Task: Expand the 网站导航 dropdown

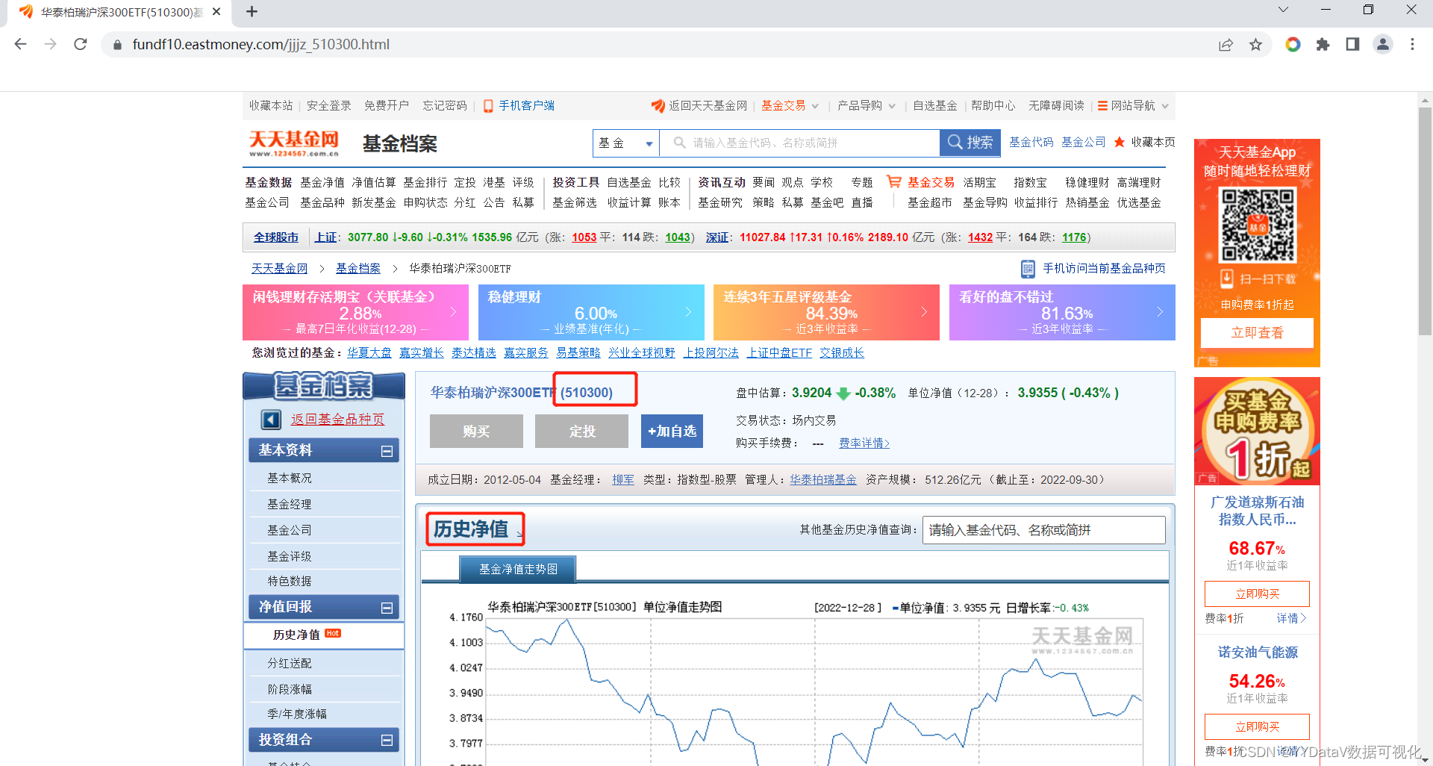Action: click(1164, 106)
